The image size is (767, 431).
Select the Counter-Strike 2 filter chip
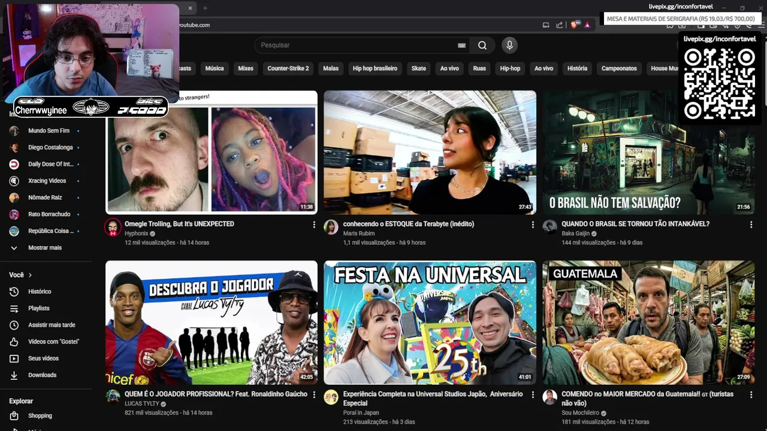tap(288, 68)
